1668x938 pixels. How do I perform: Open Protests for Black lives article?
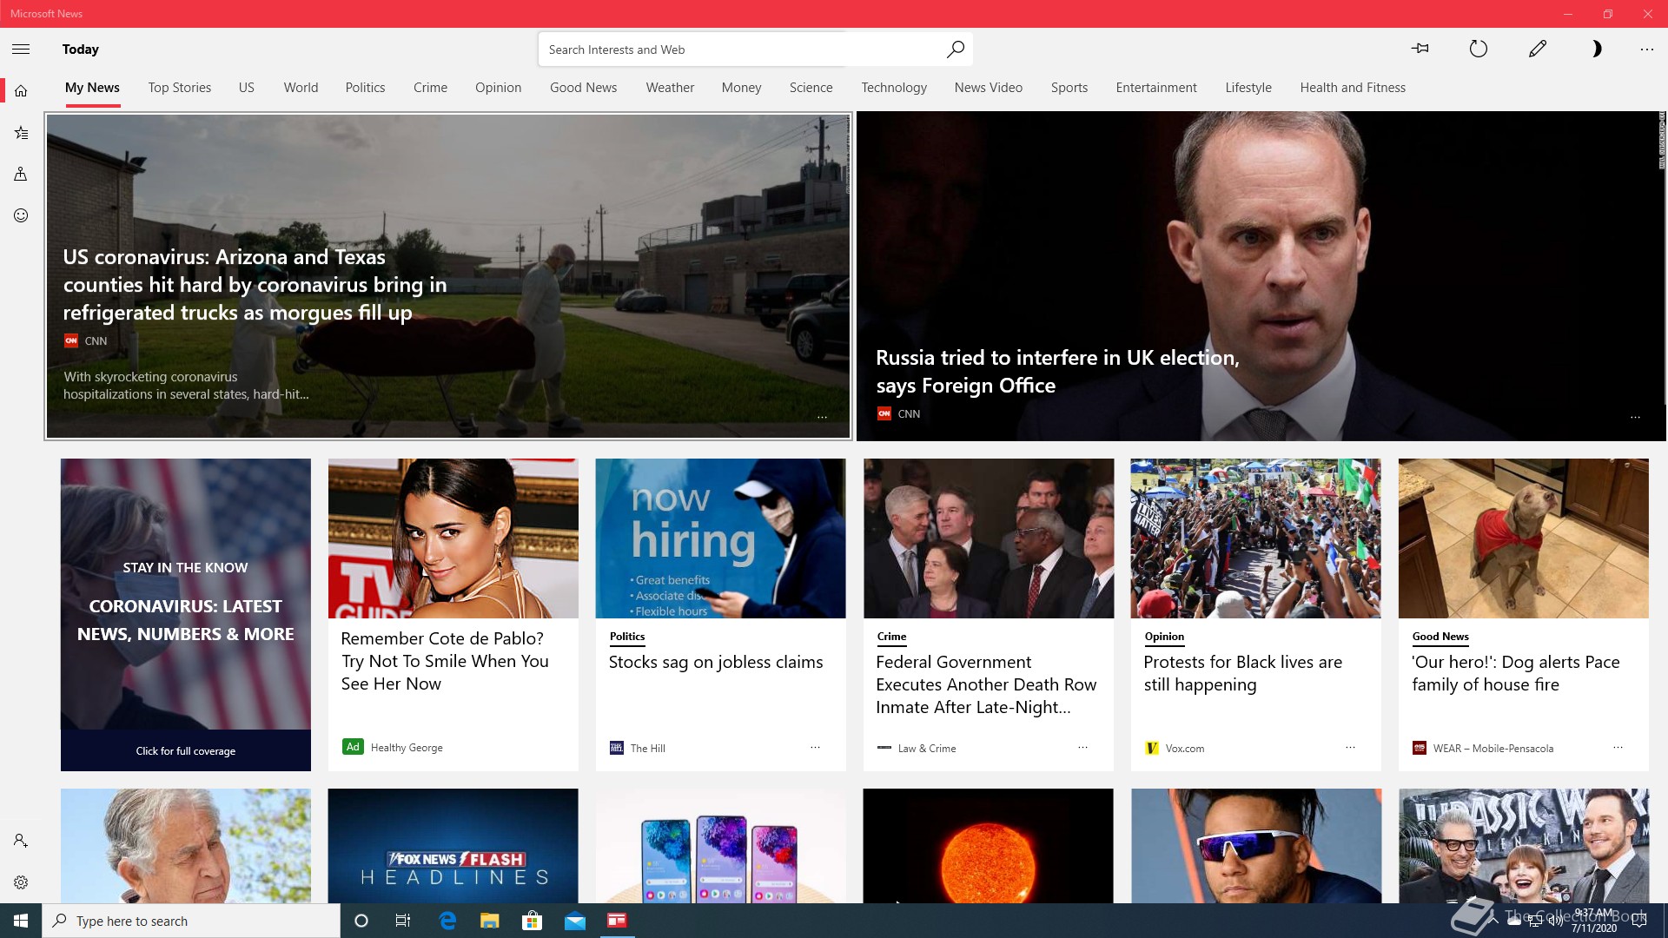1242,673
